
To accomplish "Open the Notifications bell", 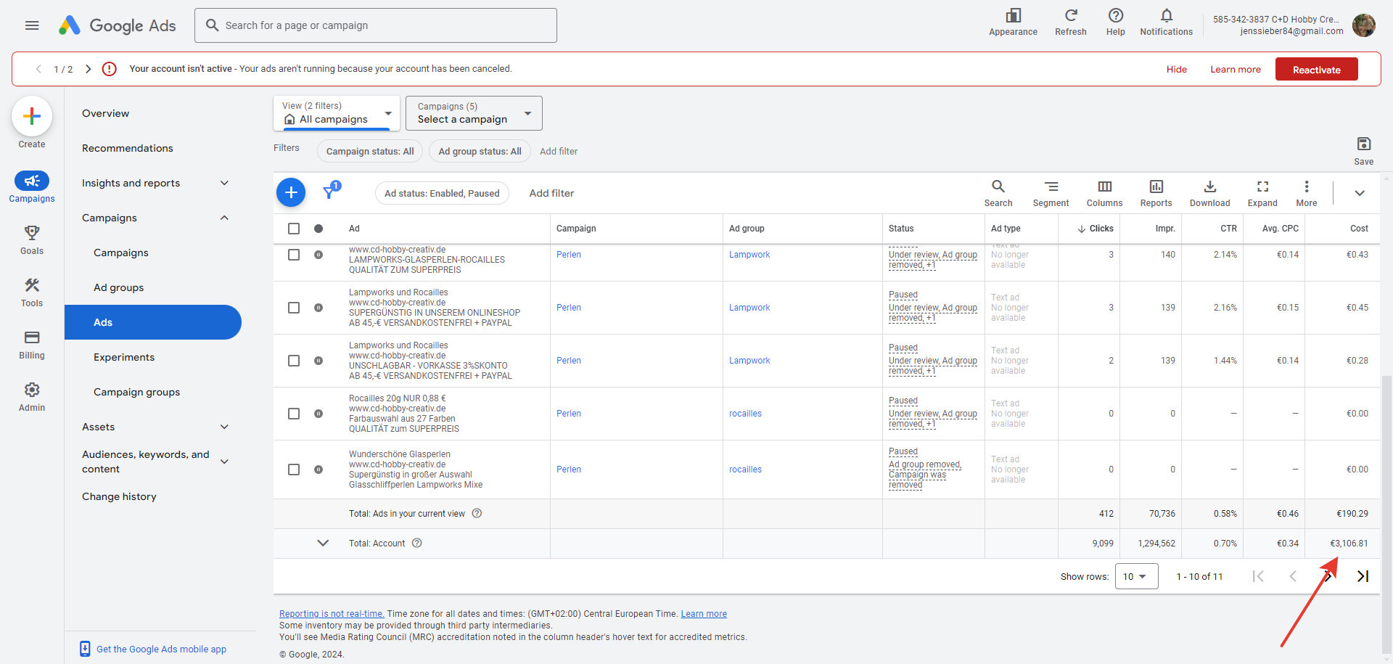I will (1167, 22).
